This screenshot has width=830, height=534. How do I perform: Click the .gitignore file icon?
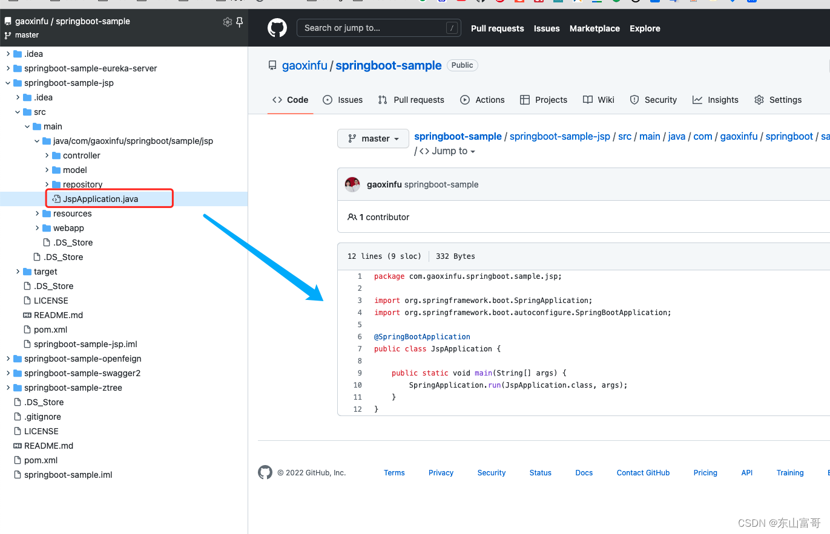click(x=18, y=417)
